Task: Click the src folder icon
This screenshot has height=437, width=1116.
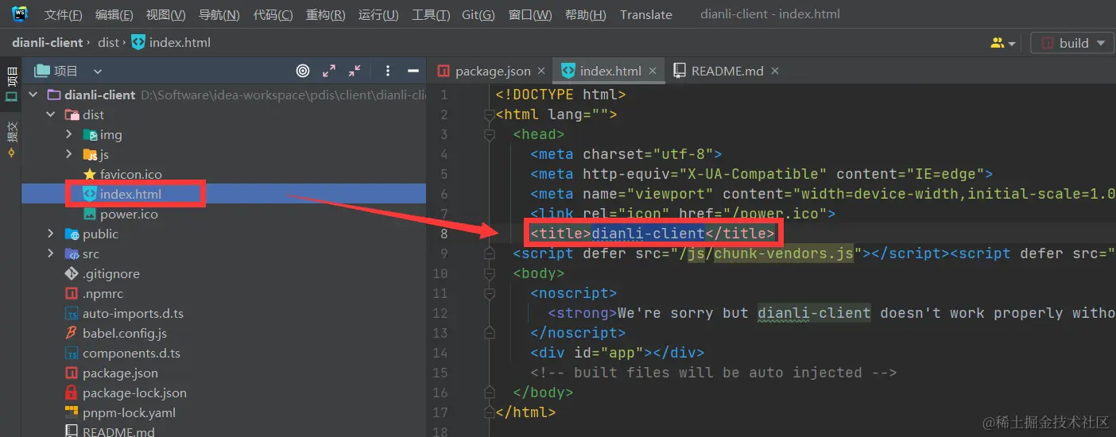Action: click(72, 253)
